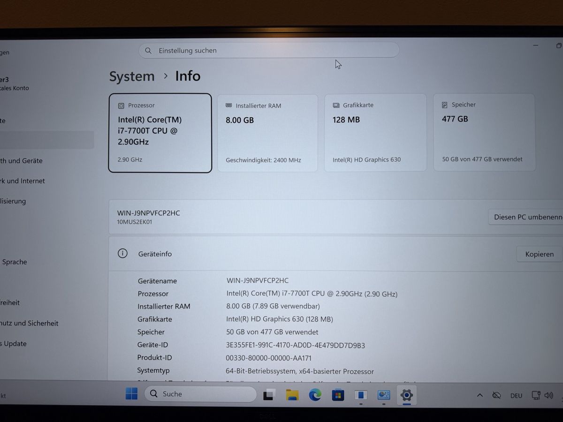The image size is (563, 422).
Task: Minimize the Settings window
Action: pyautogui.click(x=536, y=45)
